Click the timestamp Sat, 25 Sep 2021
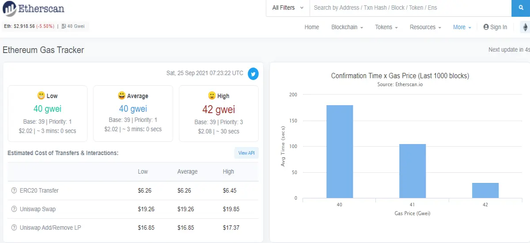The height and width of the screenshot is (243, 530). tap(205, 73)
